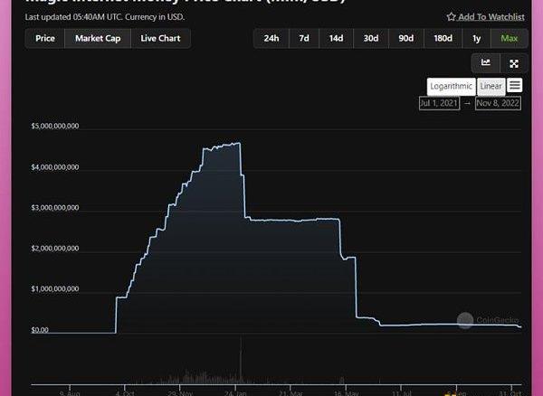Toggle Logarithmic scale
Viewport: 543px width, 396px height.
tap(452, 87)
